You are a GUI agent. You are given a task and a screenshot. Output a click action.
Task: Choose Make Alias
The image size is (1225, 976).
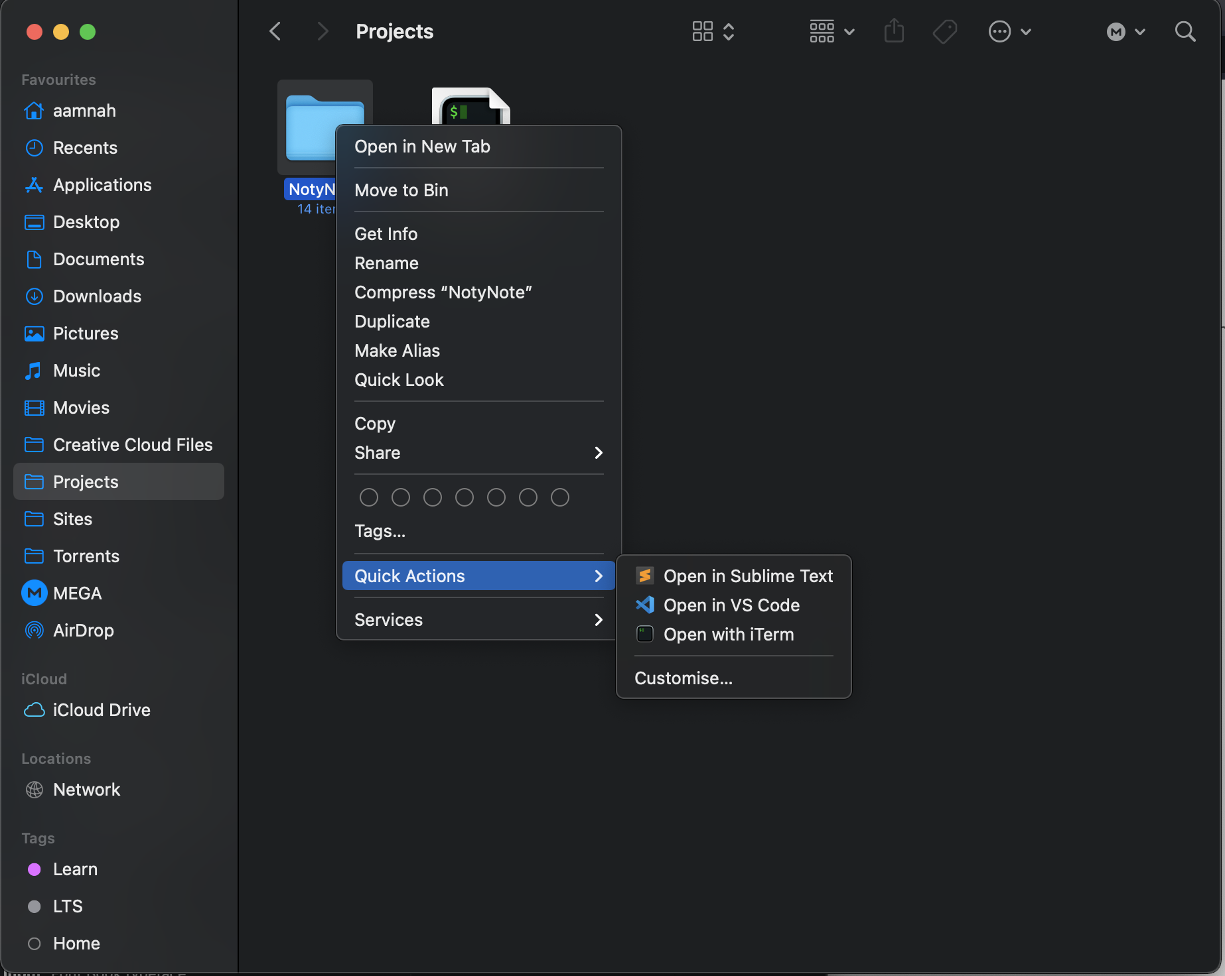click(478, 351)
